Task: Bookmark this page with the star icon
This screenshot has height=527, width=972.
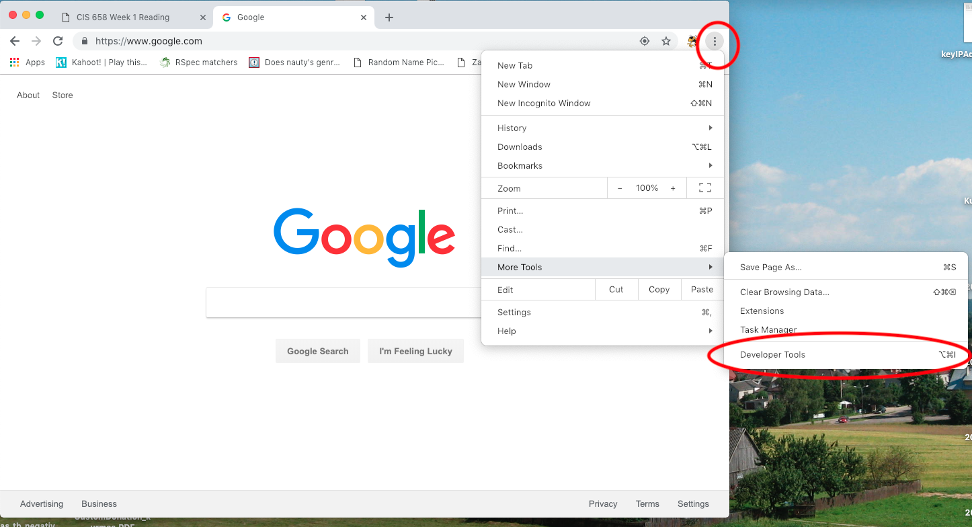Action: (666, 41)
